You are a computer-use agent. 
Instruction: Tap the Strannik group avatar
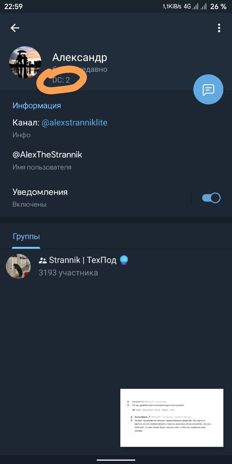tap(18, 266)
